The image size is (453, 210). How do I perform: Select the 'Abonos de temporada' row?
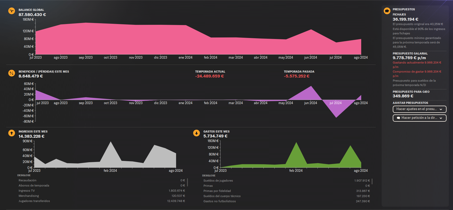102,185
